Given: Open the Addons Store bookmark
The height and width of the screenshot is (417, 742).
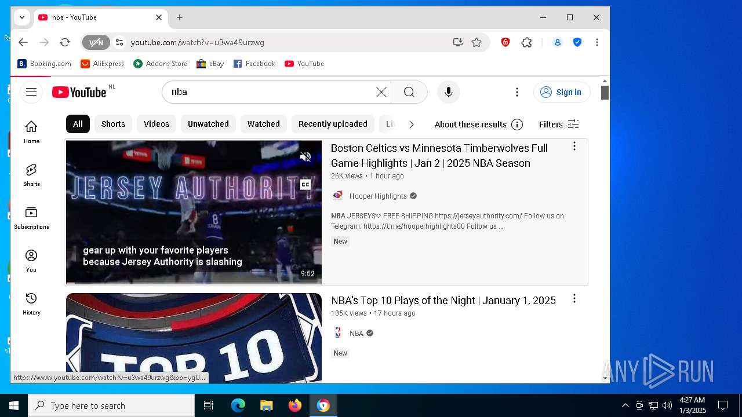Looking at the screenshot, I should point(161,64).
